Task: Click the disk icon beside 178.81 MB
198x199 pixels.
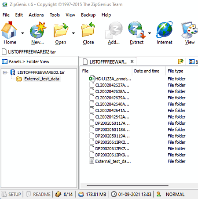Action: point(81,194)
